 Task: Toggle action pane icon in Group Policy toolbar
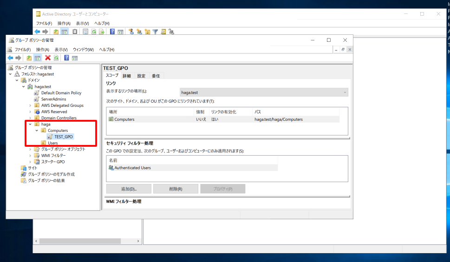coord(75,58)
